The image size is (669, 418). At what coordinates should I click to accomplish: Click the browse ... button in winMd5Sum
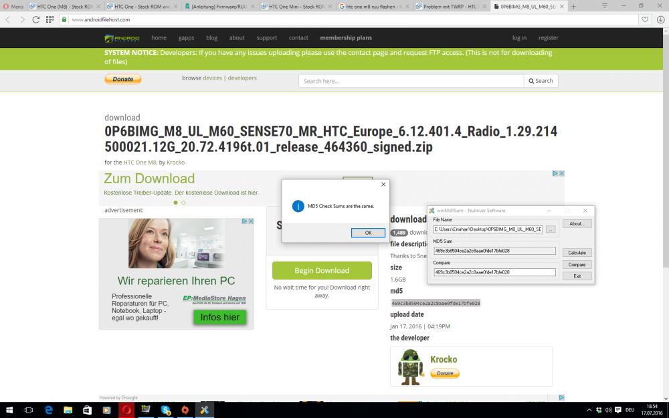(551, 229)
